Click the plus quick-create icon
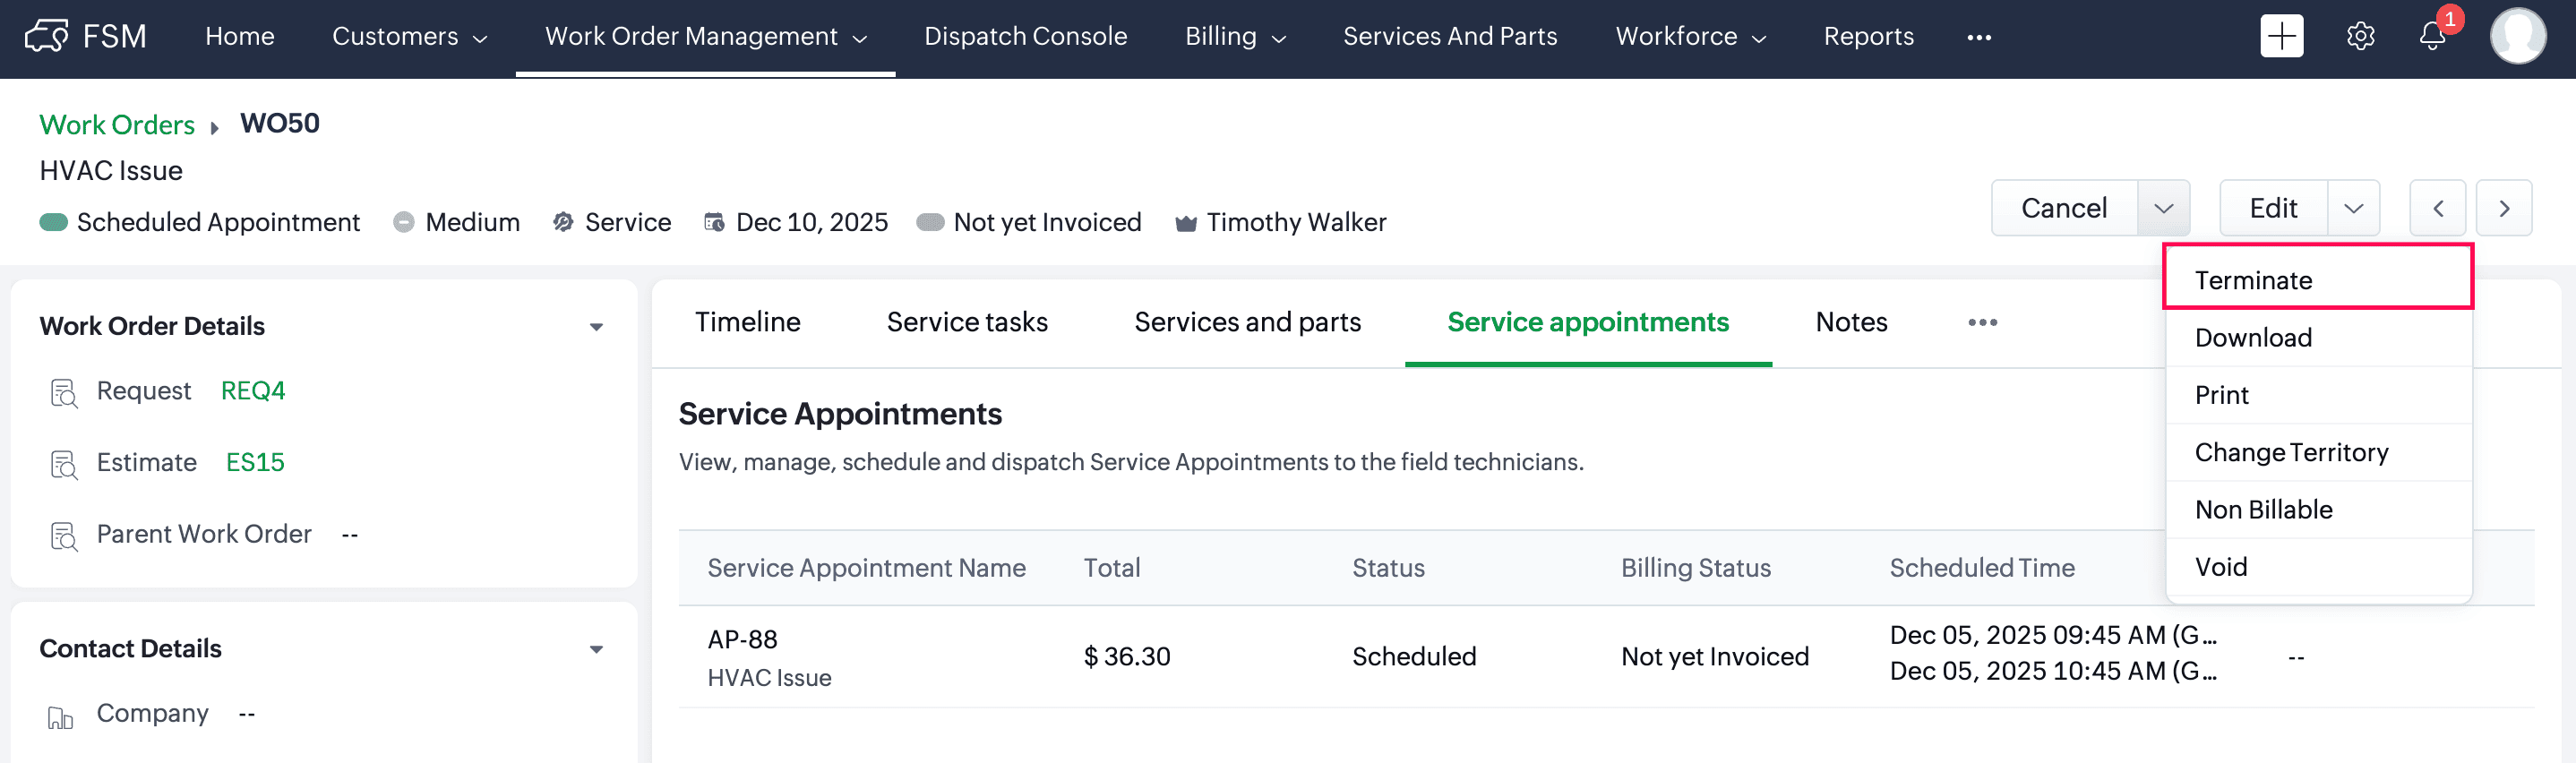 2281,37
